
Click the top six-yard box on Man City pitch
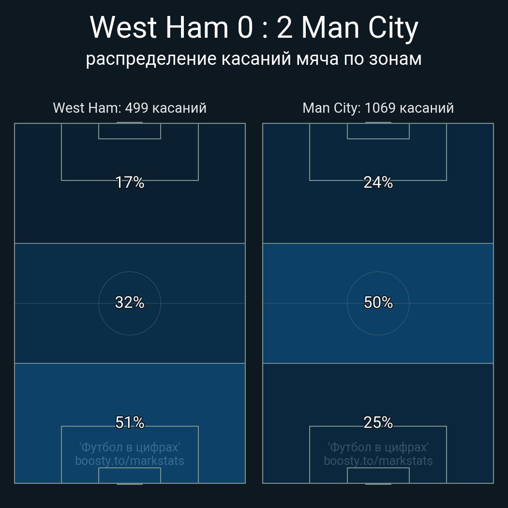[x=378, y=131]
